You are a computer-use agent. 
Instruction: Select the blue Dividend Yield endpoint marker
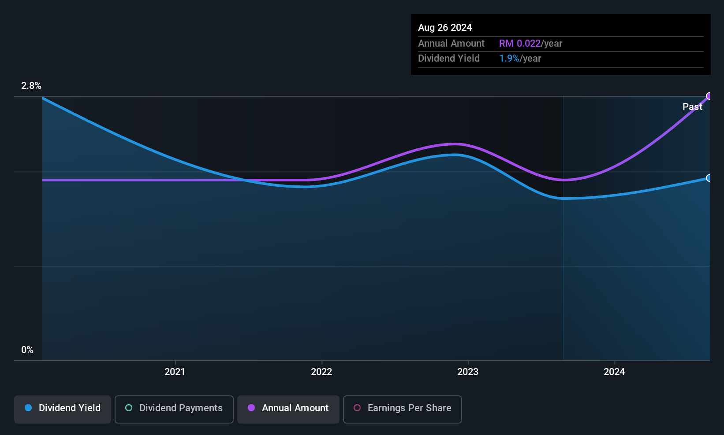point(709,178)
